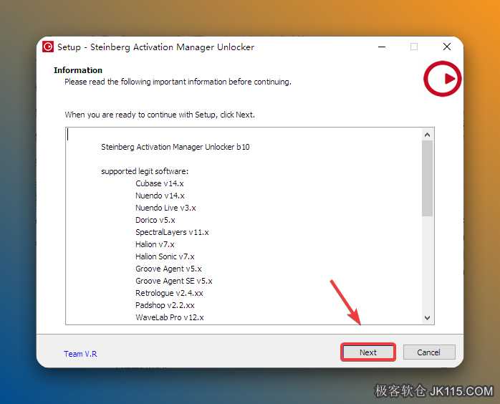Click the red setup icon in the title bar
The height and width of the screenshot is (404, 500).
(48, 47)
